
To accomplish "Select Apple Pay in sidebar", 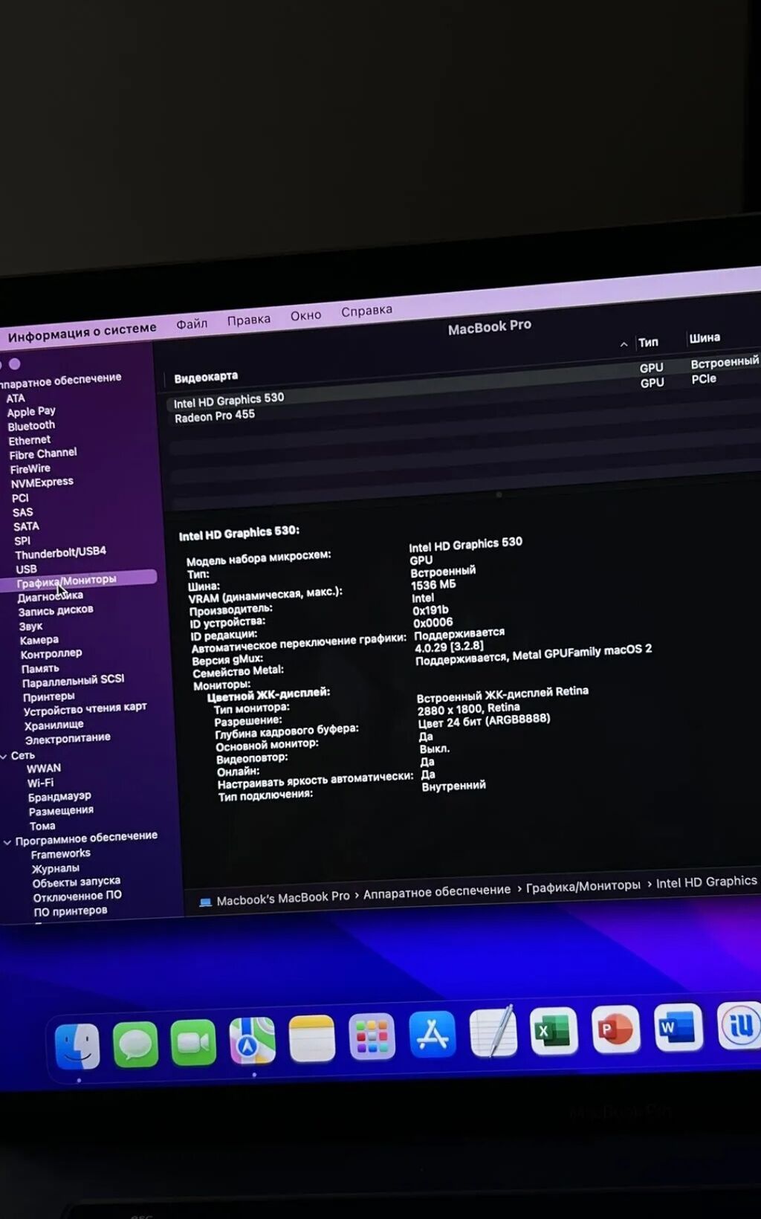I will pos(31,411).
